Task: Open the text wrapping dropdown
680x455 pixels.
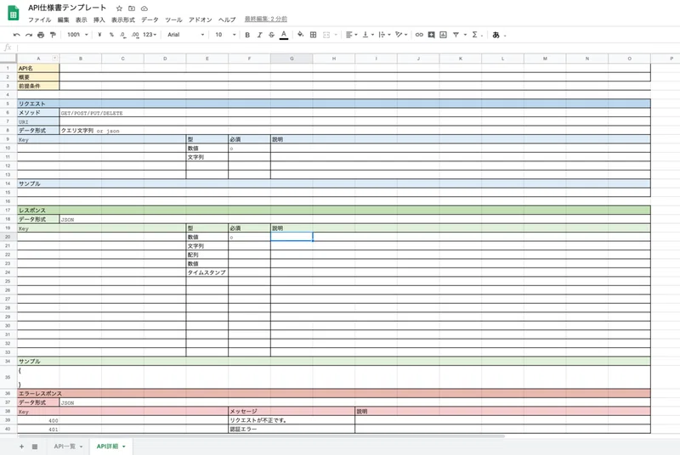Action: point(384,35)
